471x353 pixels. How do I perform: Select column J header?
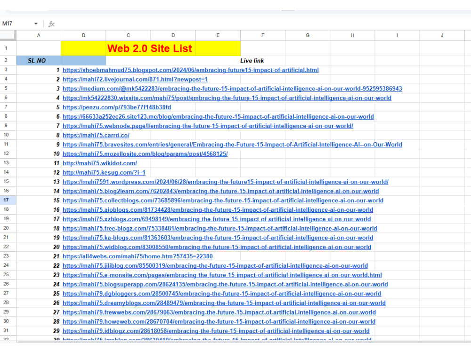442,35
